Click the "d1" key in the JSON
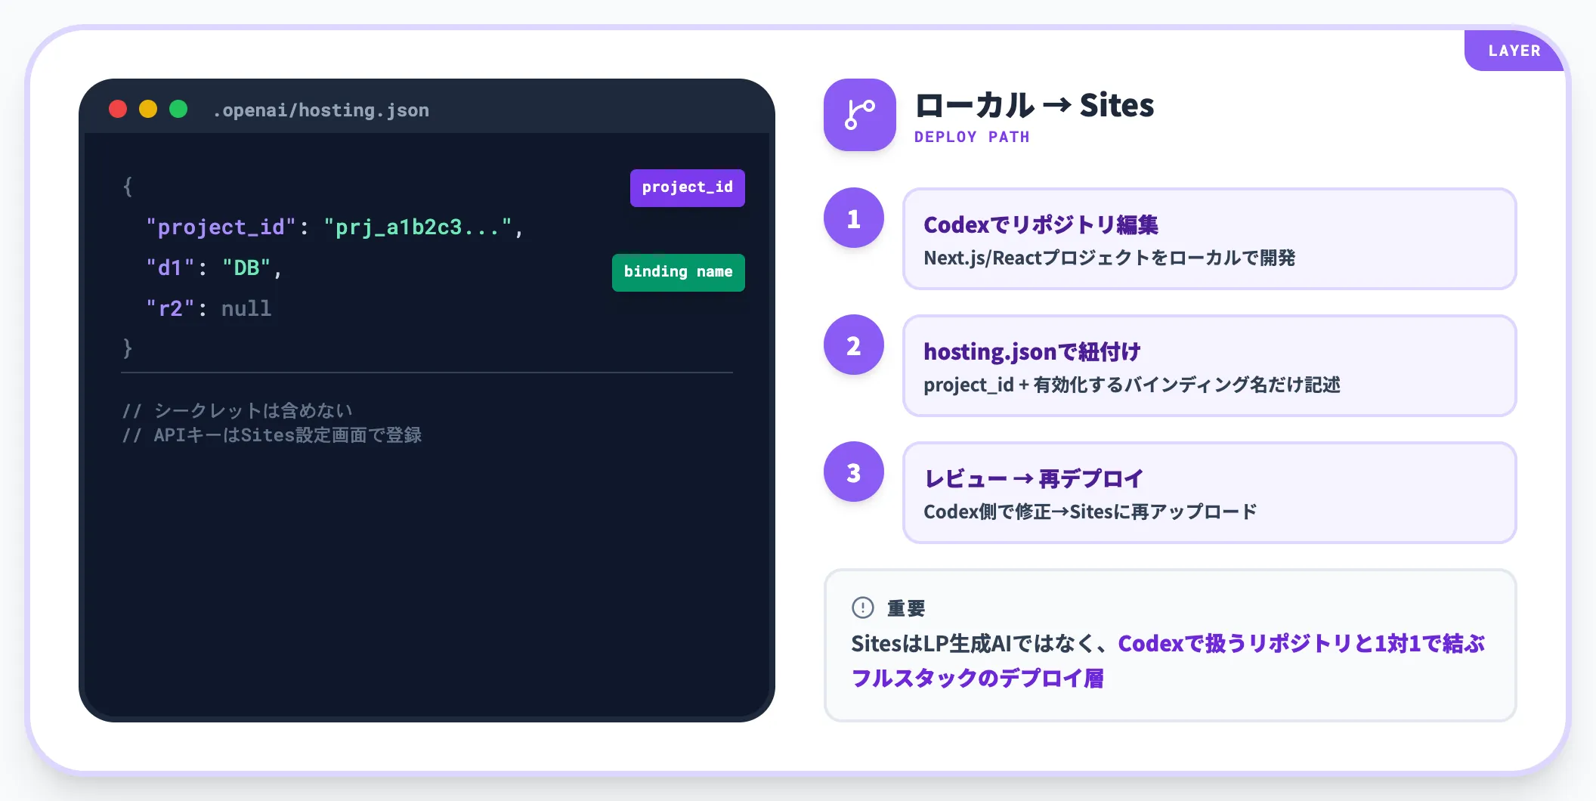This screenshot has width=1596, height=801. 170,268
